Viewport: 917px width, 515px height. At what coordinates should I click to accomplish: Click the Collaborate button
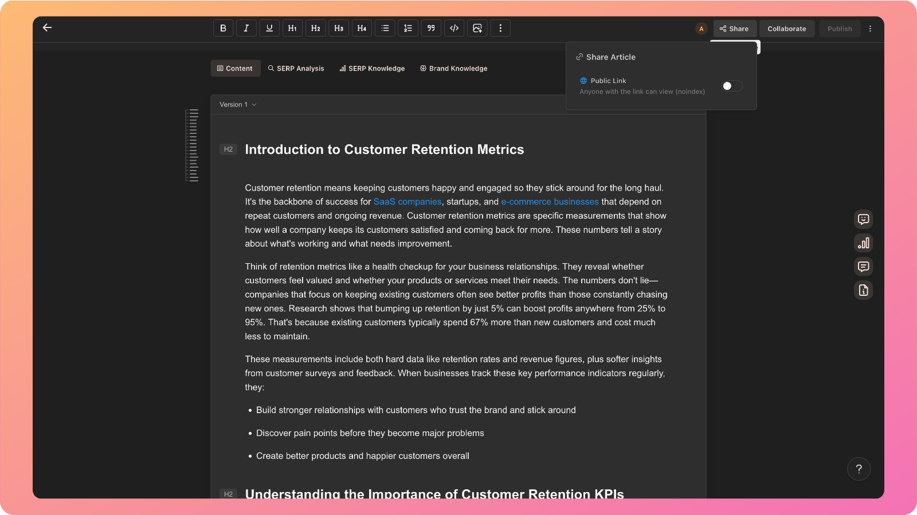(786, 29)
